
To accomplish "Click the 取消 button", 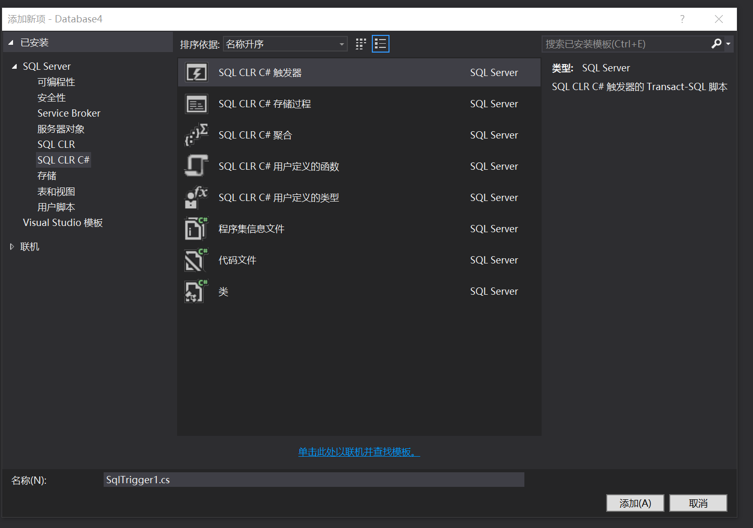I will pos(698,503).
